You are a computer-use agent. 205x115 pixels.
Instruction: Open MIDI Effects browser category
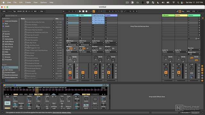9,44
